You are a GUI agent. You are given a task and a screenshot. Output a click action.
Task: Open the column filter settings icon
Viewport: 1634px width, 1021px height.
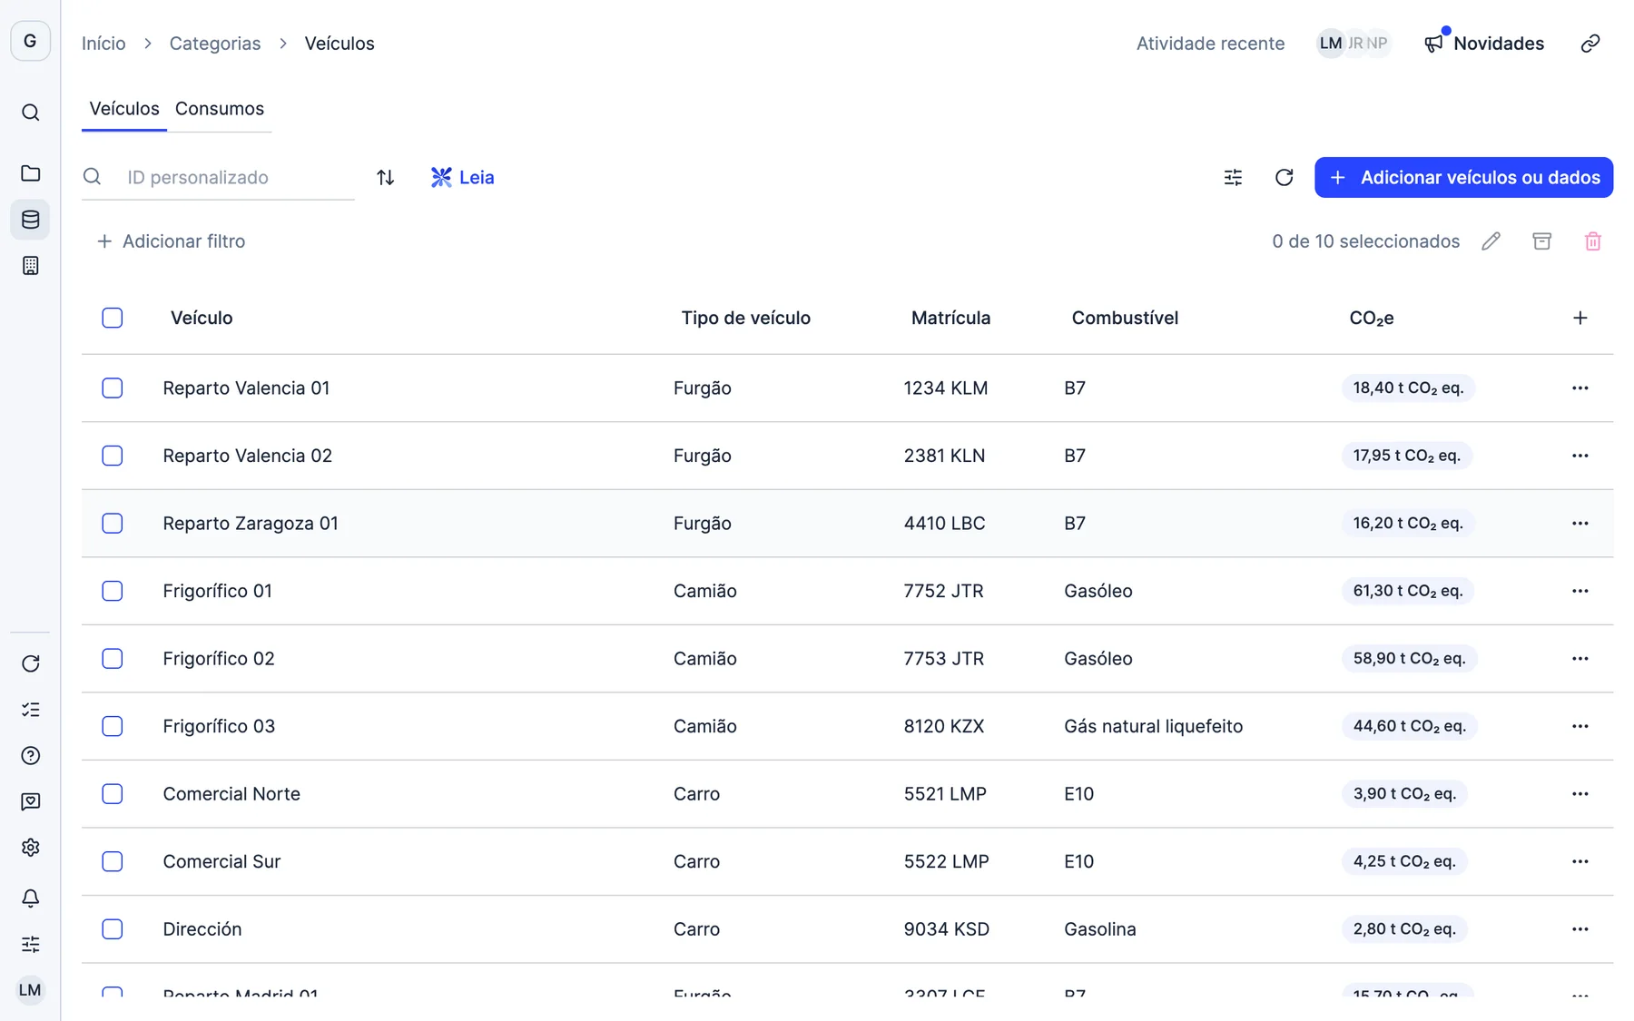tap(1233, 177)
